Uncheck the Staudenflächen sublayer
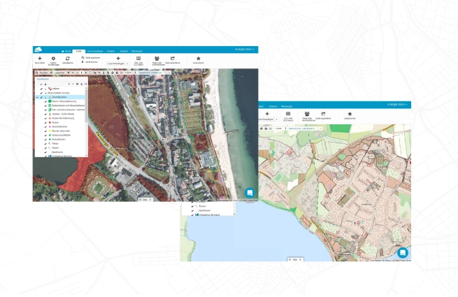This screenshot has width=458, height=297. coord(45,126)
